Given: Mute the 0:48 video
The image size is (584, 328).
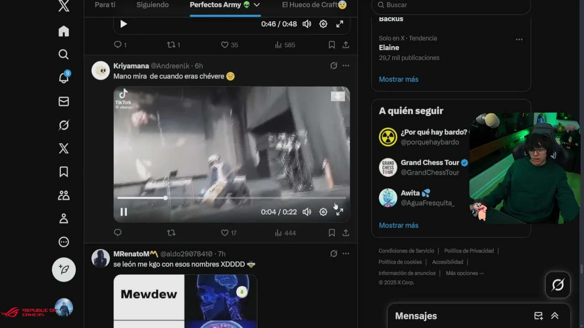Looking at the screenshot, I should (x=307, y=24).
